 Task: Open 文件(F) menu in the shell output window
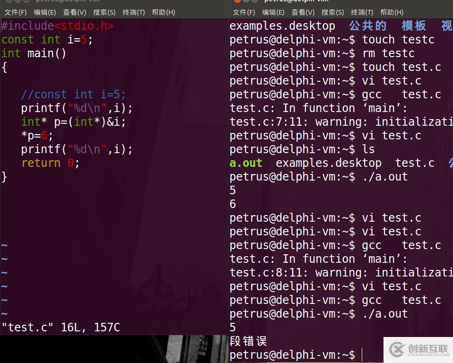point(244,12)
